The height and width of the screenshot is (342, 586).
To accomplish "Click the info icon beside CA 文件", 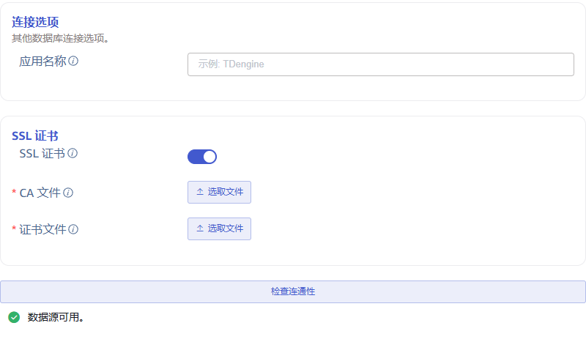I will [x=68, y=193].
